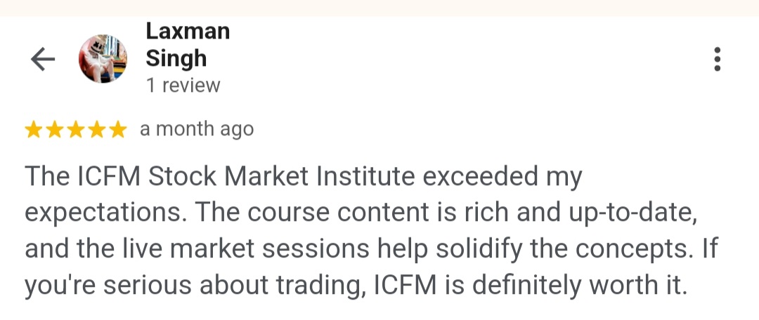
Task: Open Laxman Singh's profile picture
Action: coord(103,59)
